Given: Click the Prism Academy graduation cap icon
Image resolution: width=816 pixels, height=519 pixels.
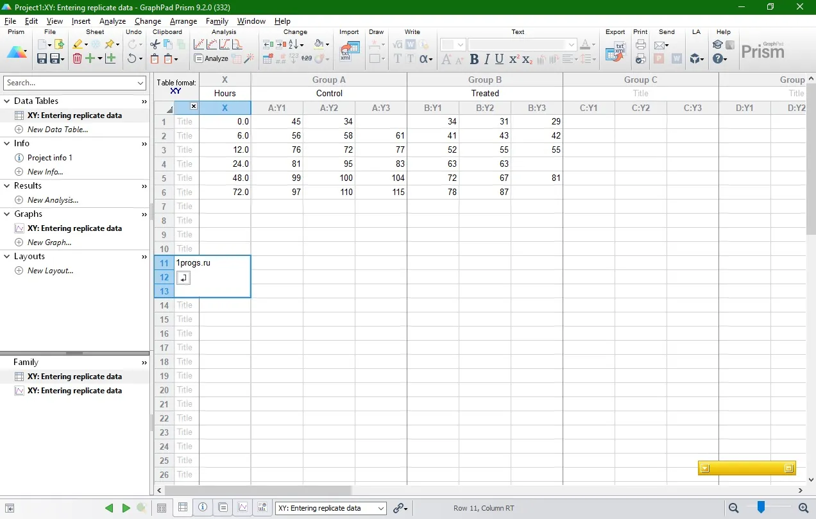Looking at the screenshot, I should [718, 44].
